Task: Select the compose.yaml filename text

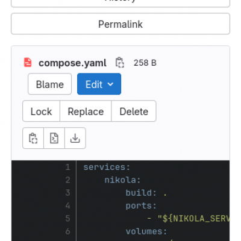Action: [x=72, y=63]
